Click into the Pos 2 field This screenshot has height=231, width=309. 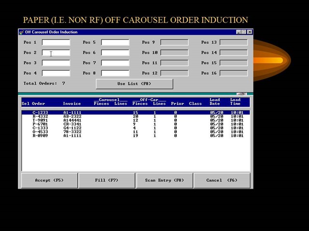point(56,53)
